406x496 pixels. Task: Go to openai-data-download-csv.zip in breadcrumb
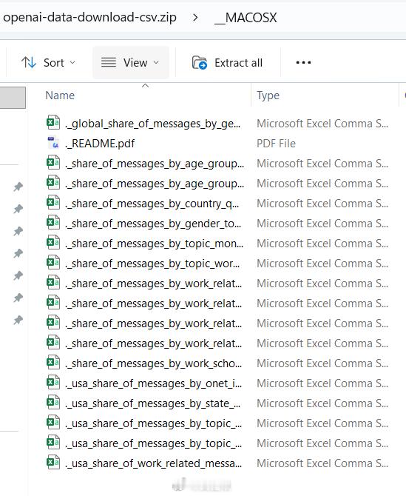pyautogui.click(x=89, y=18)
